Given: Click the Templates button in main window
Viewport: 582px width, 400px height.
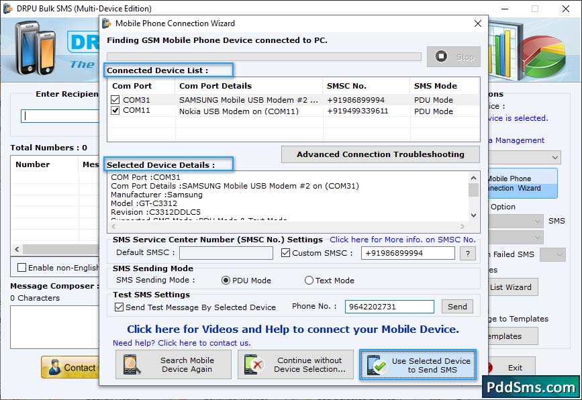Looking at the screenshot, I should point(513,336).
